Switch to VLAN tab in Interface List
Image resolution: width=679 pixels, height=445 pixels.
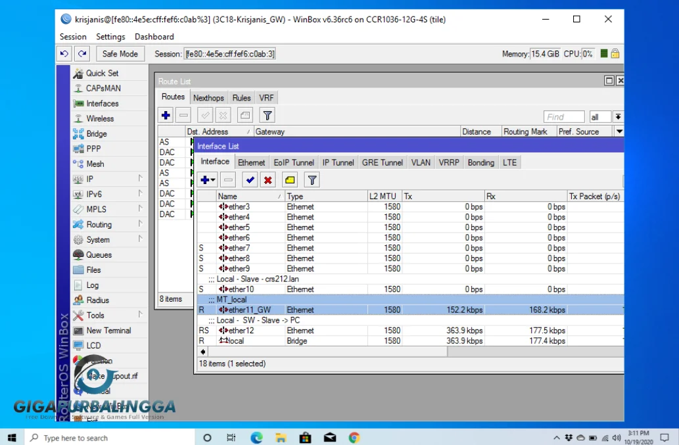pyautogui.click(x=421, y=163)
